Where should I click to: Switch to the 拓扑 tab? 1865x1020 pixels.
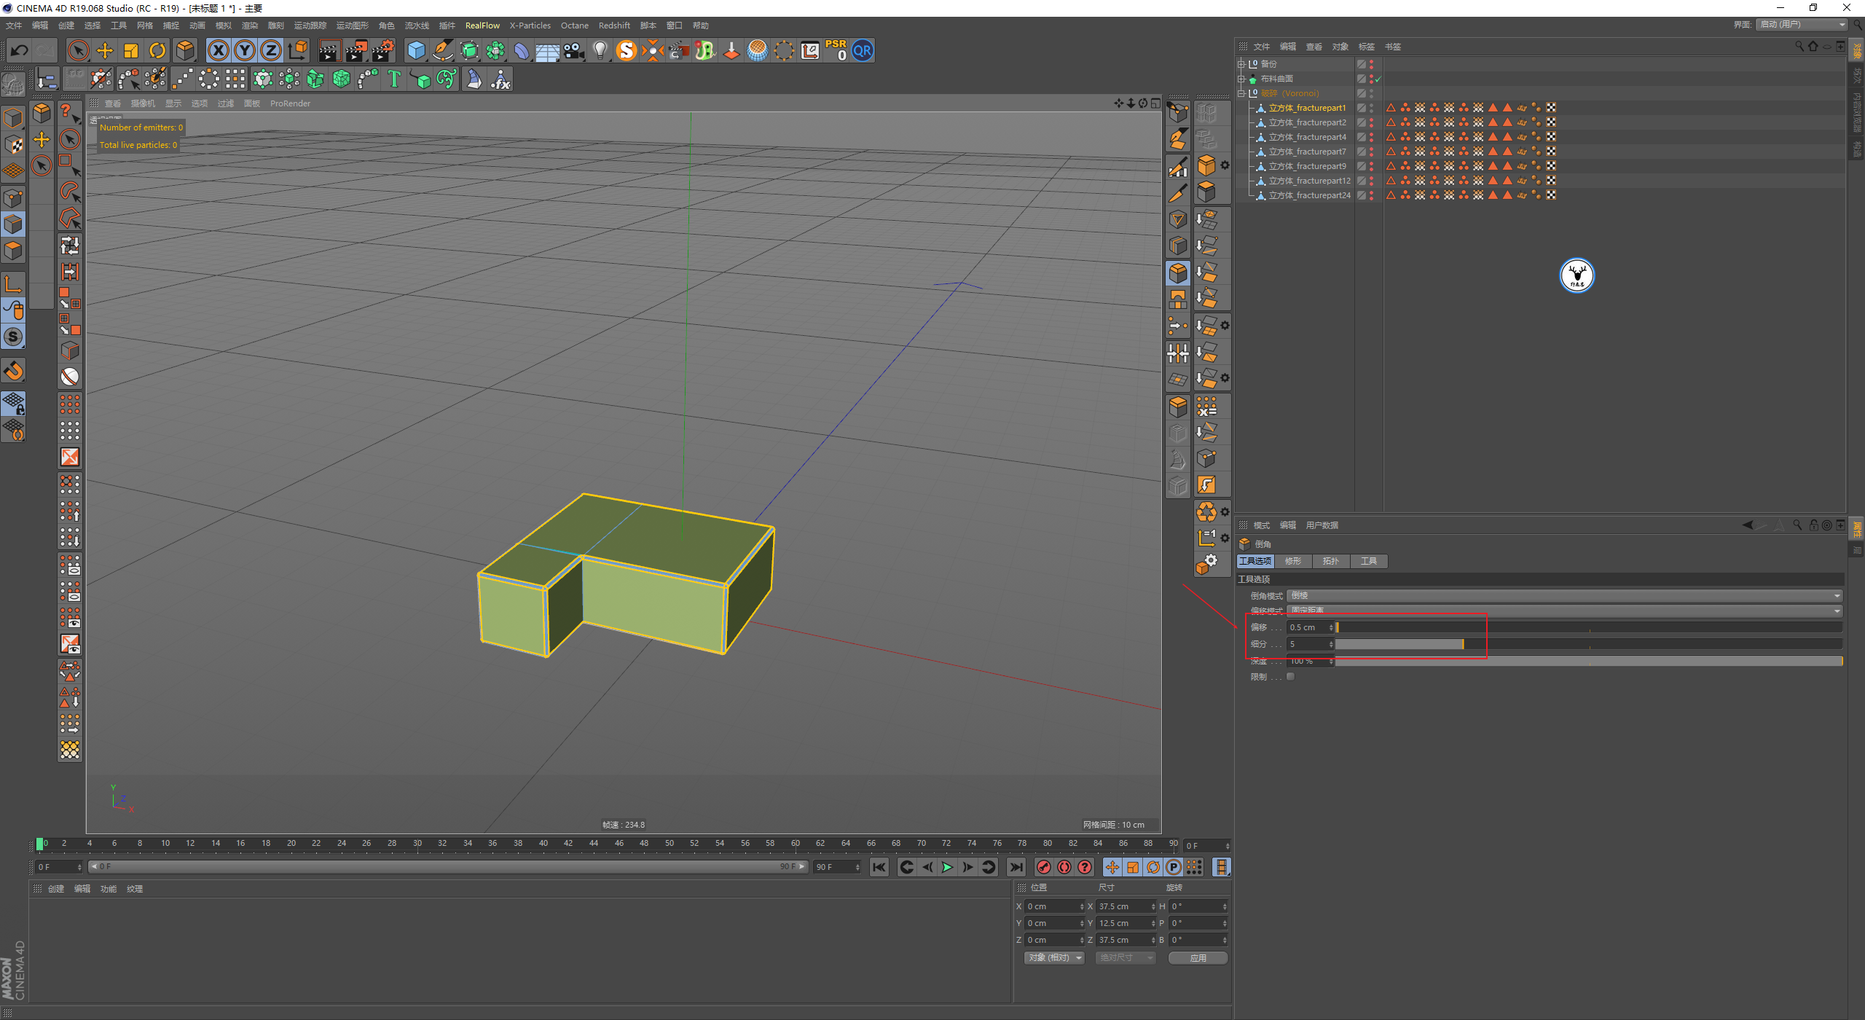tap(1331, 561)
